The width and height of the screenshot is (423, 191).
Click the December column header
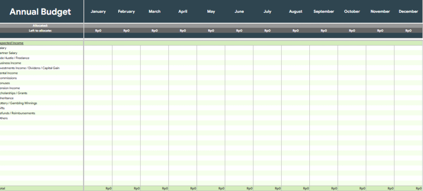pyautogui.click(x=408, y=12)
